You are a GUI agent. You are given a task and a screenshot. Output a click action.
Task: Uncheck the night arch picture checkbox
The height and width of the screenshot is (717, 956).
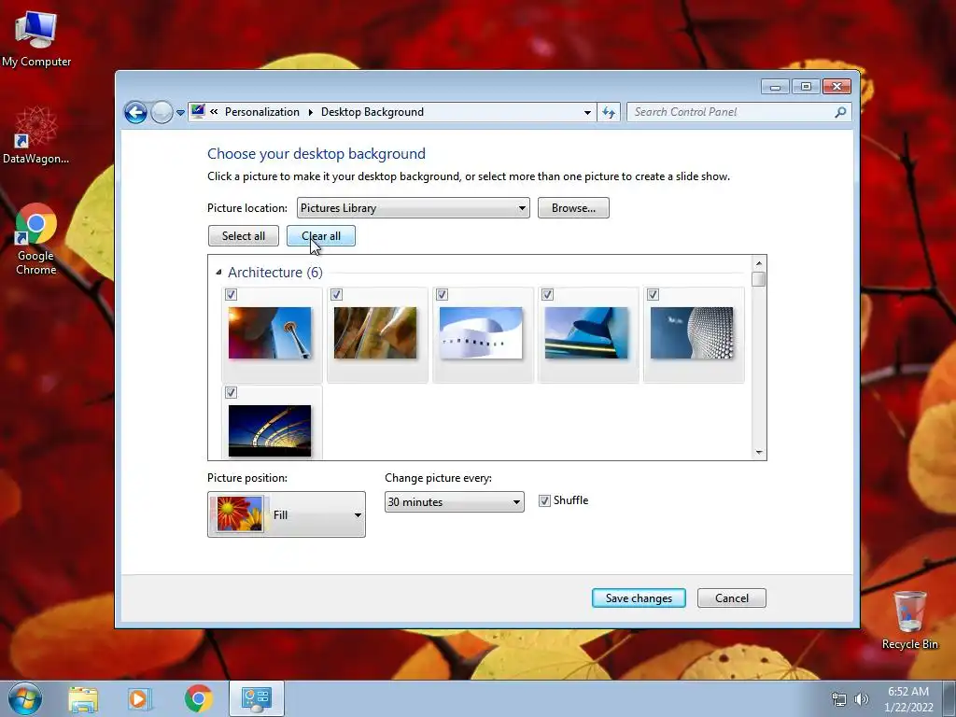pos(232,393)
